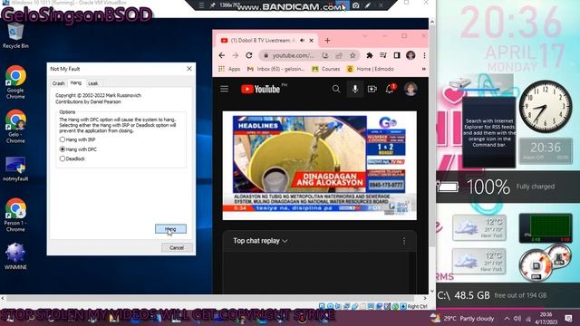Switch to the Leak tab in Not My Fault

click(92, 83)
